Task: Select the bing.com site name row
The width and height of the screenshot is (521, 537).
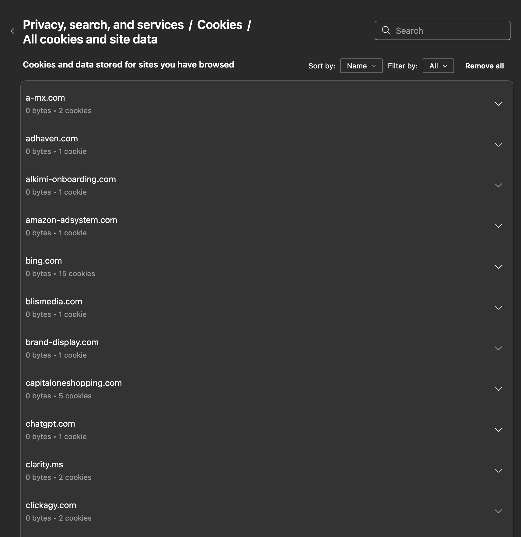Action: (x=44, y=261)
